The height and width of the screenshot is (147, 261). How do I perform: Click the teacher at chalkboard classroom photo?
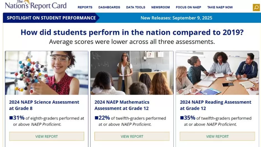(132, 73)
